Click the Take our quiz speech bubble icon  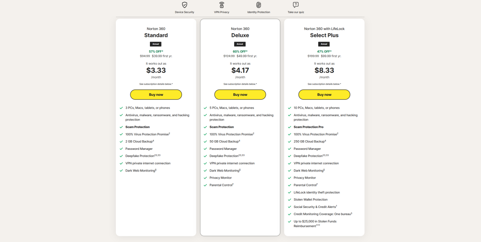pos(295,6)
